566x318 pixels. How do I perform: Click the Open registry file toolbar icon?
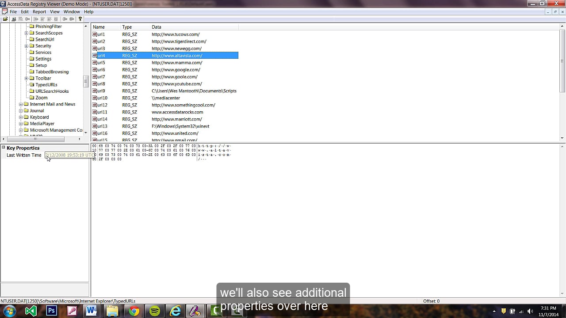pos(5,19)
